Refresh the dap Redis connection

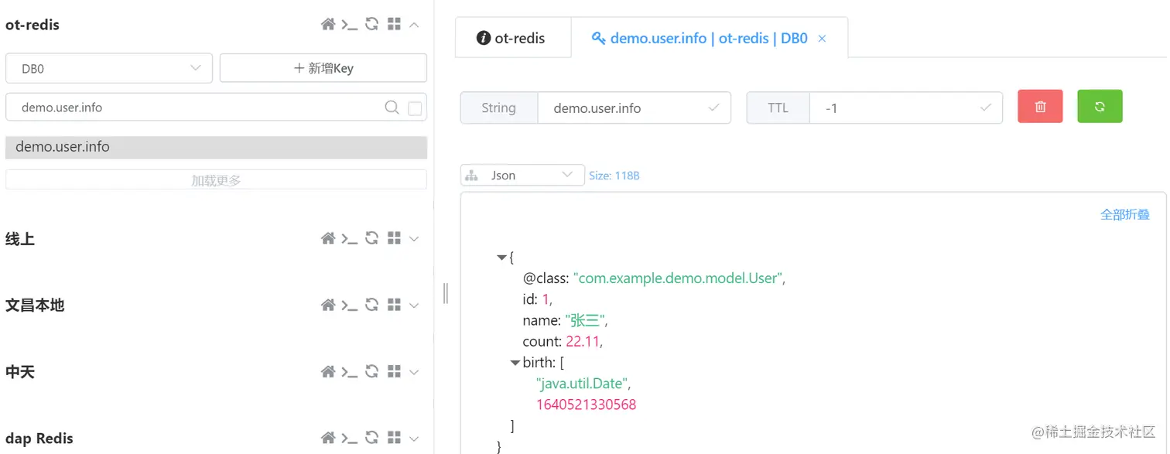pyautogui.click(x=371, y=439)
